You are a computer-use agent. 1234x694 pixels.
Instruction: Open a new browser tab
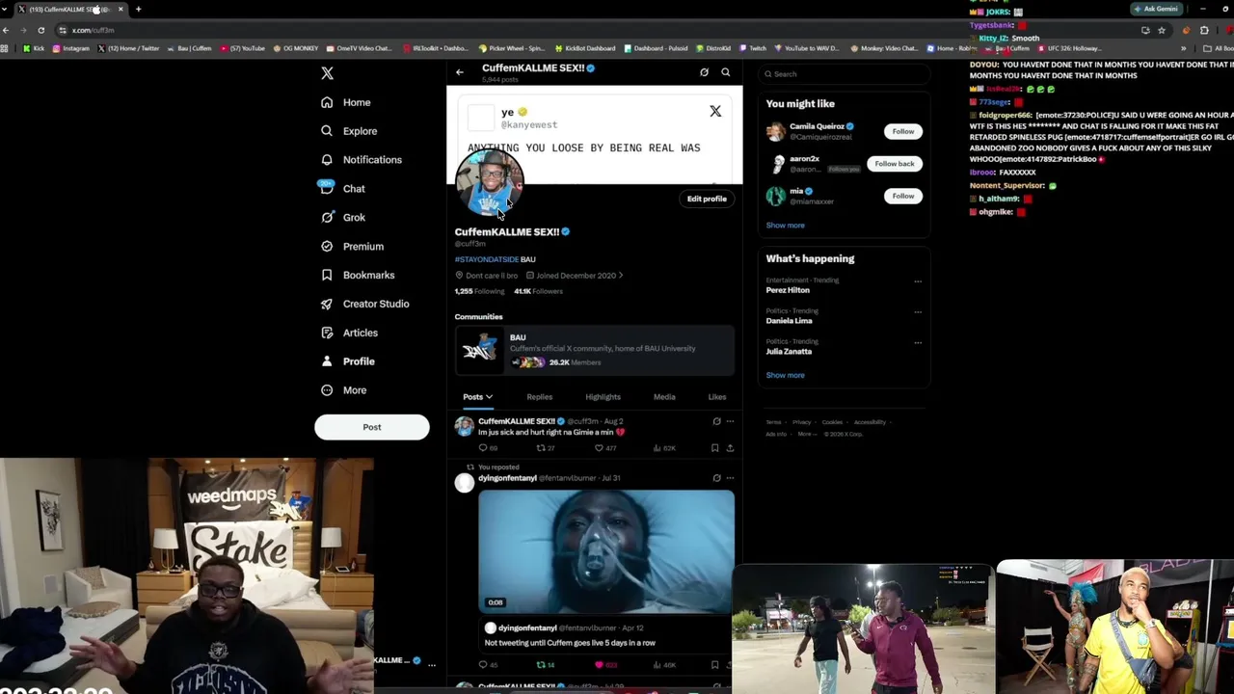point(138,10)
